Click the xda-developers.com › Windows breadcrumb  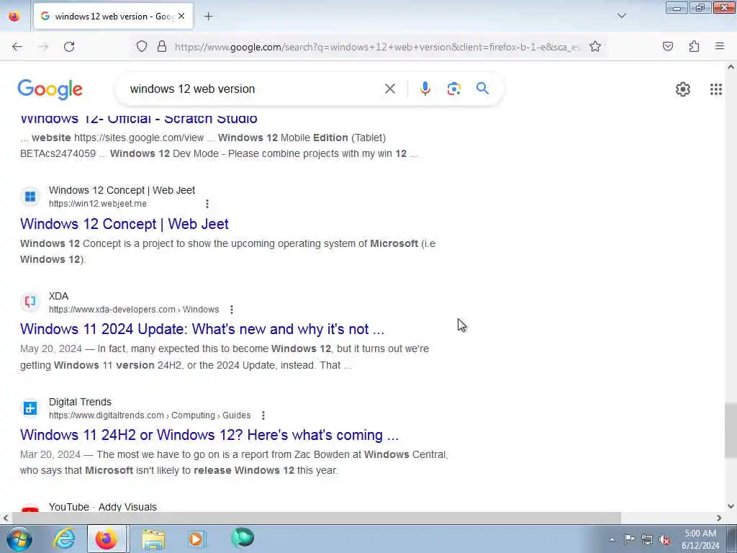(x=134, y=310)
